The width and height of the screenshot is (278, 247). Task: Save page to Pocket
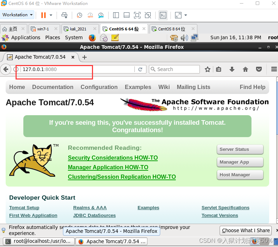coord(259,69)
